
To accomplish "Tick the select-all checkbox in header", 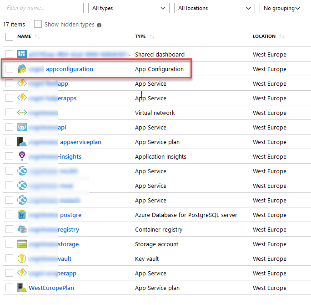I will pos(9,36).
